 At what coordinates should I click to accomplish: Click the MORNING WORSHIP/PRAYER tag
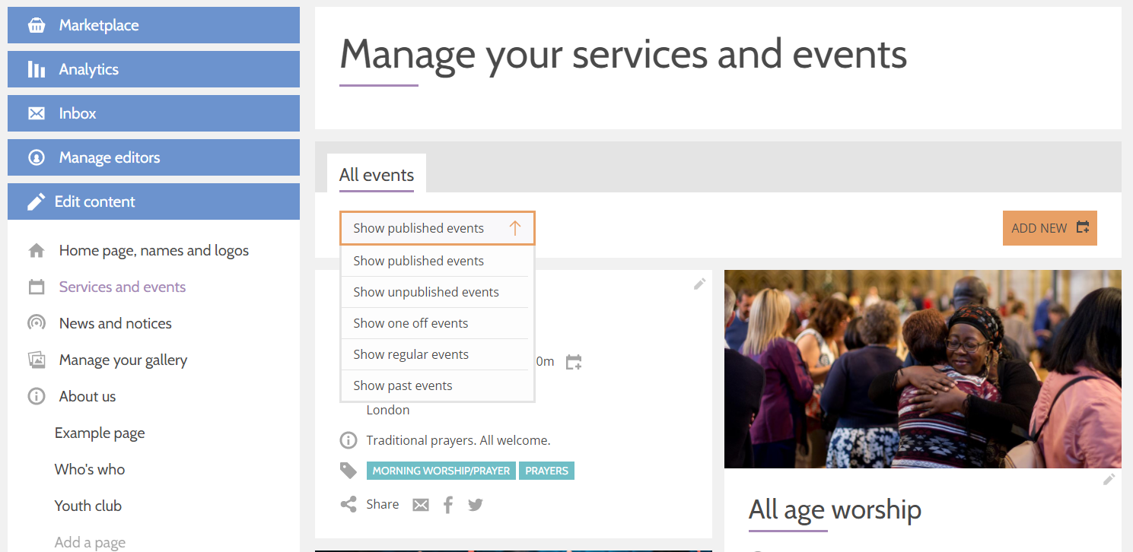(441, 471)
